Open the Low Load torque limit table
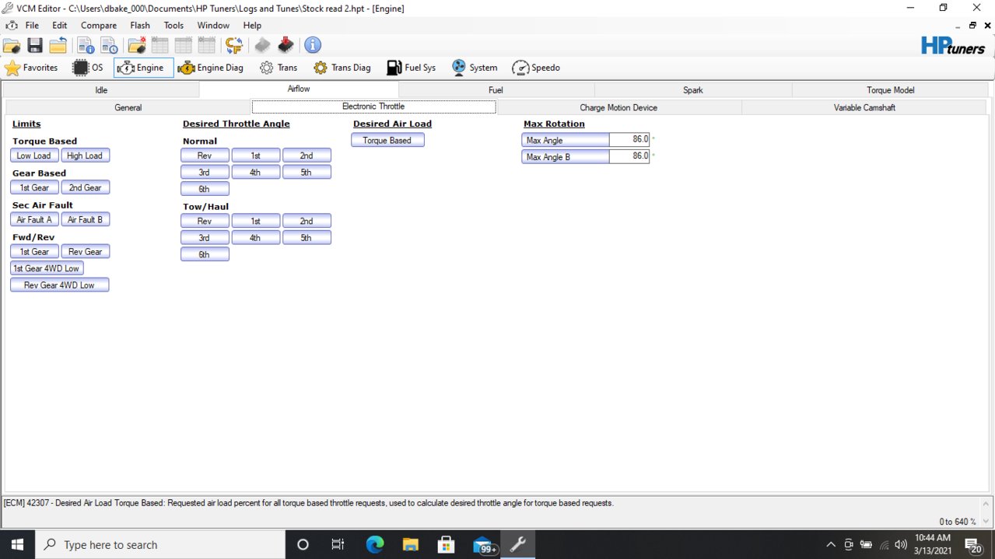The height and width of the screenshot is (559, 995). 34,155
